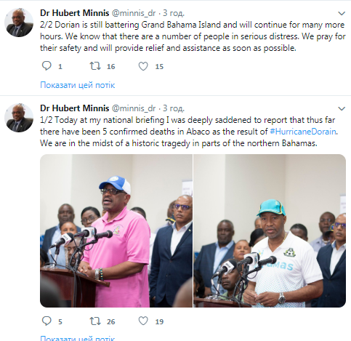Like the tweet with 19 likes
The height and width of the screenshot is (341, 351).
click(x=143, y=321)
